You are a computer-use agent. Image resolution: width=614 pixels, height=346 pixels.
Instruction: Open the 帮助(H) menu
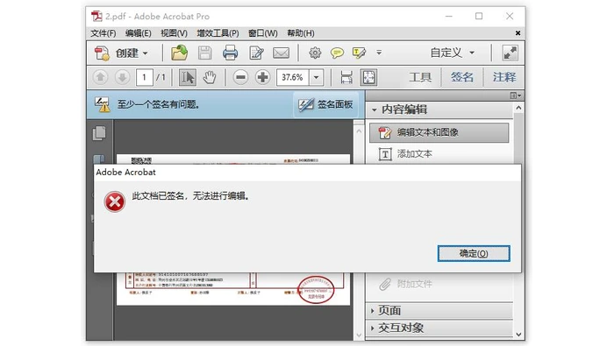tap(300, 33)
